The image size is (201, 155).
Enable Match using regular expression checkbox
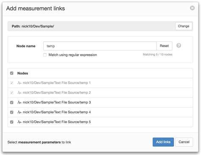pos(45,55)
